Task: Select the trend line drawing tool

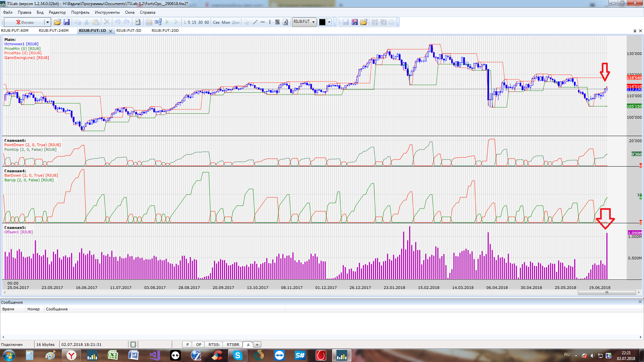Action: click(255, 22)
